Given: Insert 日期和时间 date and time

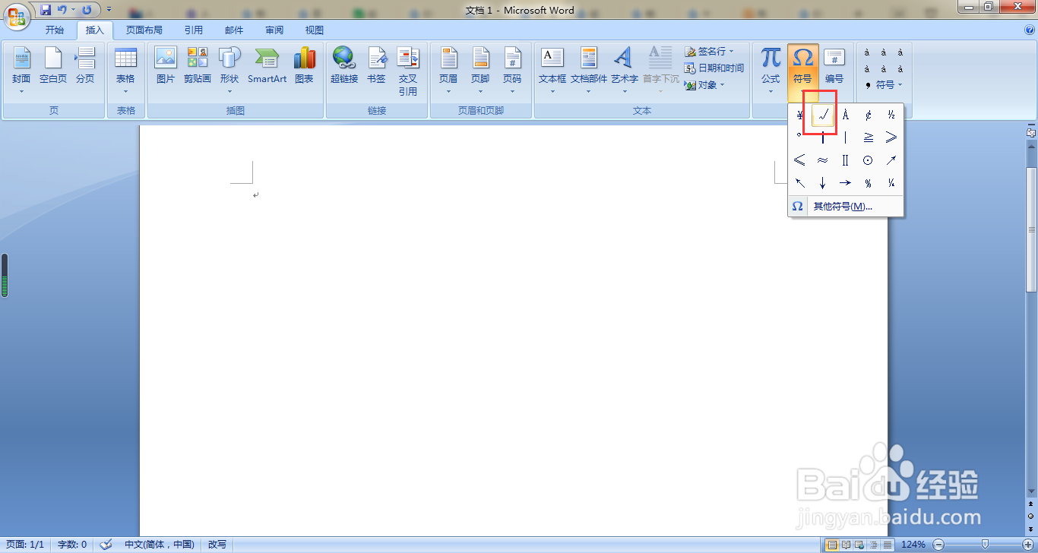Looking at the screenshot, I should click(714, 68).
